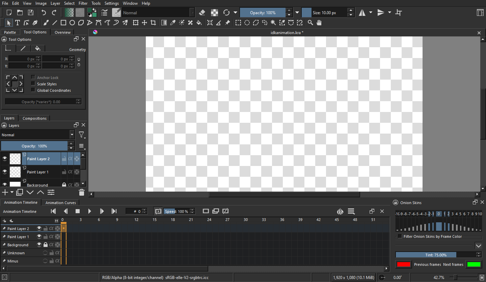Select the Rectangle shape tool
The image size is (486, 282).
tap(63, 23)
